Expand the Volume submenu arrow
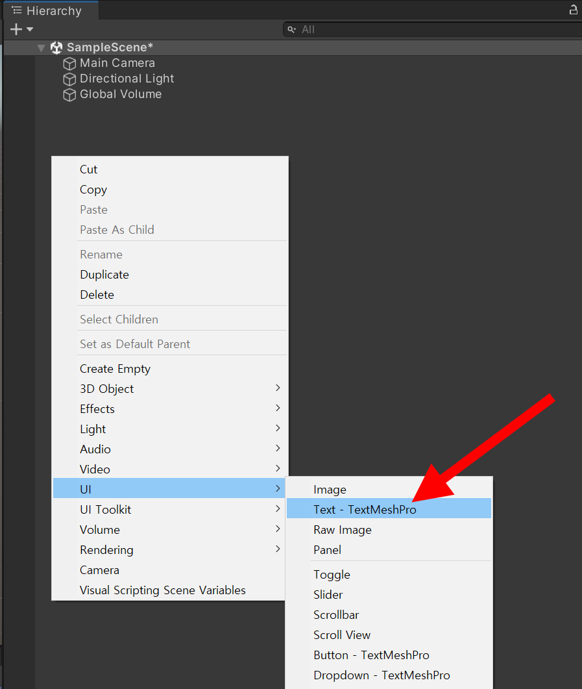This screenshot has height=689, width=582. click(278, 529)
